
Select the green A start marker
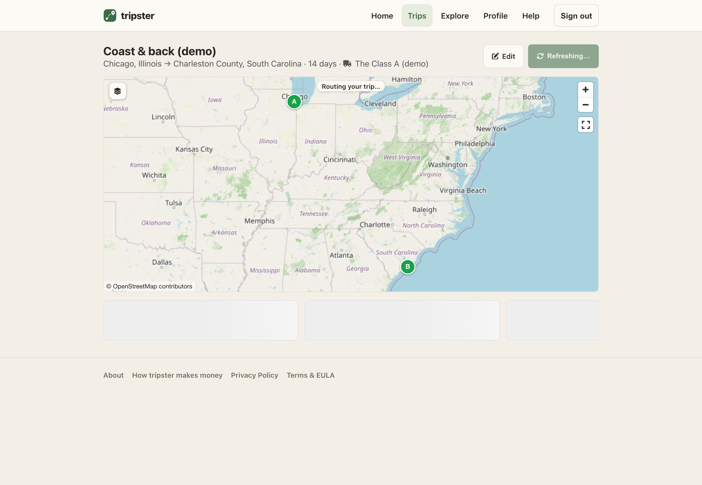pos(294,101)
